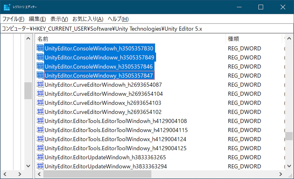This screenshot has width=294, height=179.
Task: Open the ファイル(F) menu
Action: 13,19
